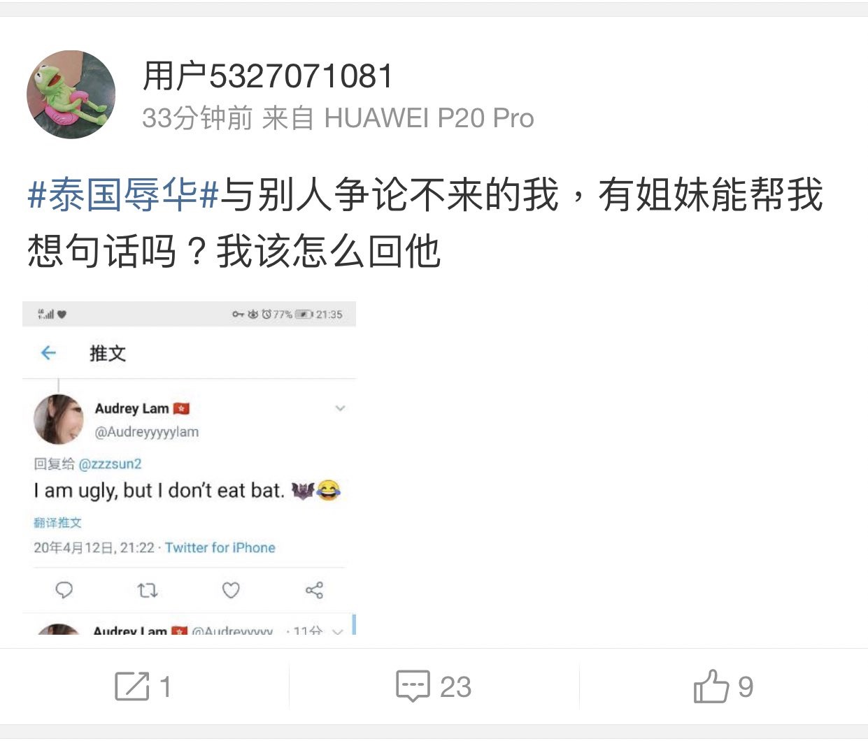Open the Kermit frog profile avatar
This screenshot has width=868, height=741.
(71, 94)
